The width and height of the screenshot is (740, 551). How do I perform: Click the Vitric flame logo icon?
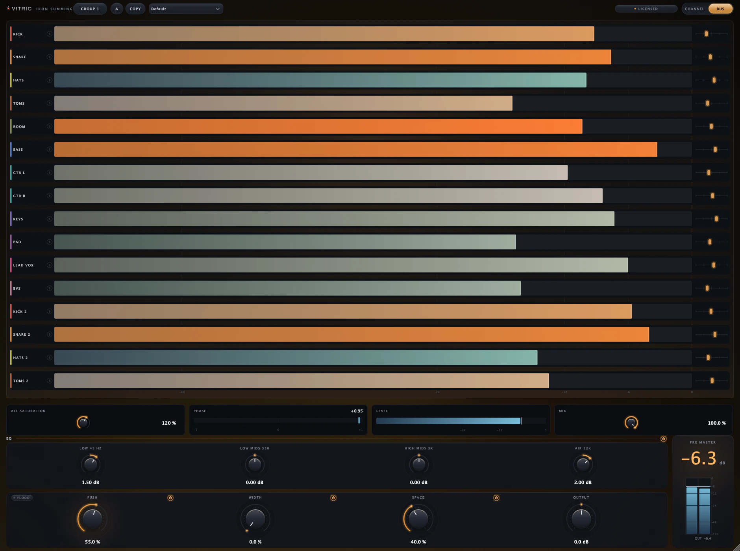click(x=8, y=8)
